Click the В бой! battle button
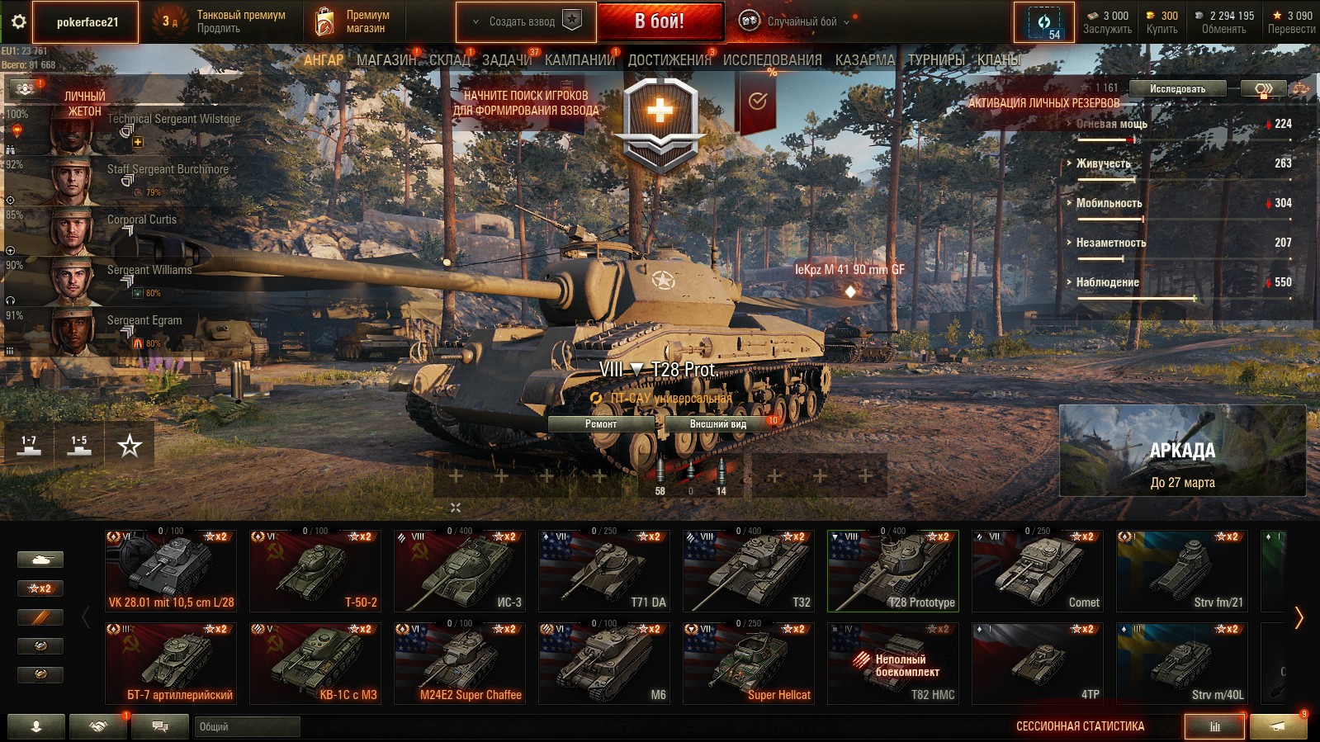The height and width of the screenshot is (742, 1320). tap(660, 21)
